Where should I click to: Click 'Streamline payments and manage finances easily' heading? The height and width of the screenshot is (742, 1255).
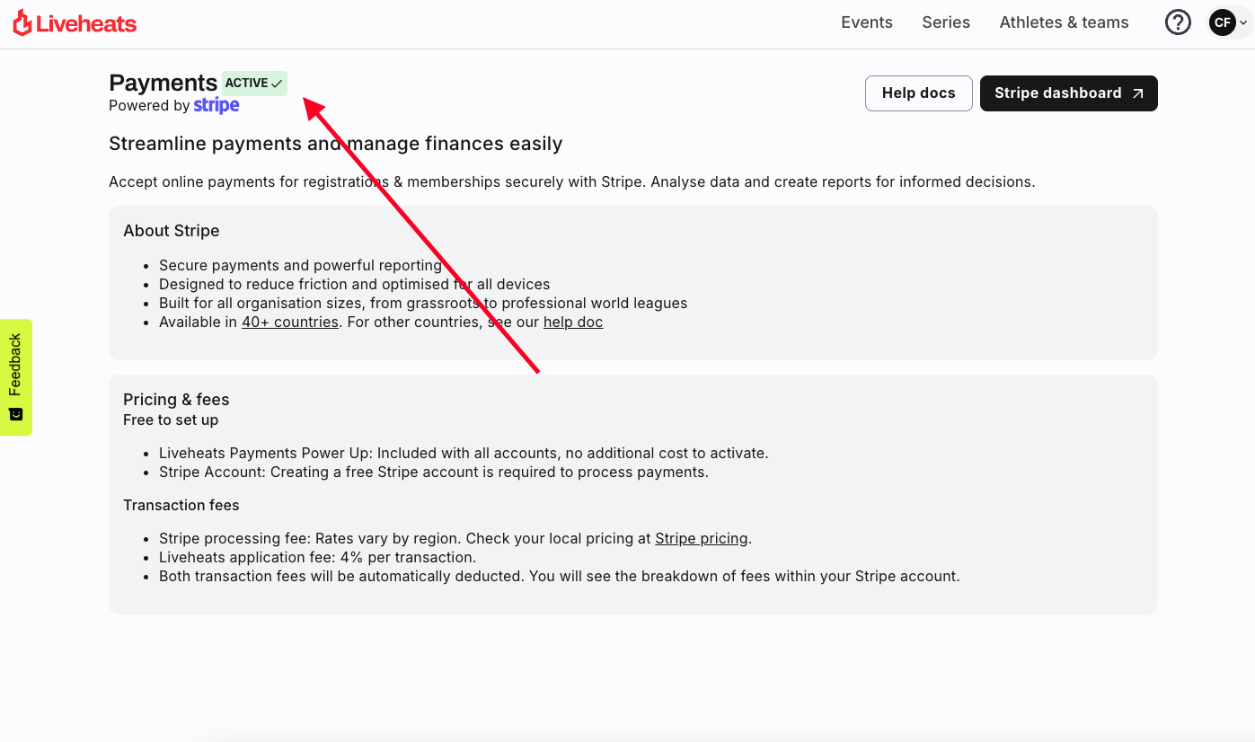[x=336, y=144]
